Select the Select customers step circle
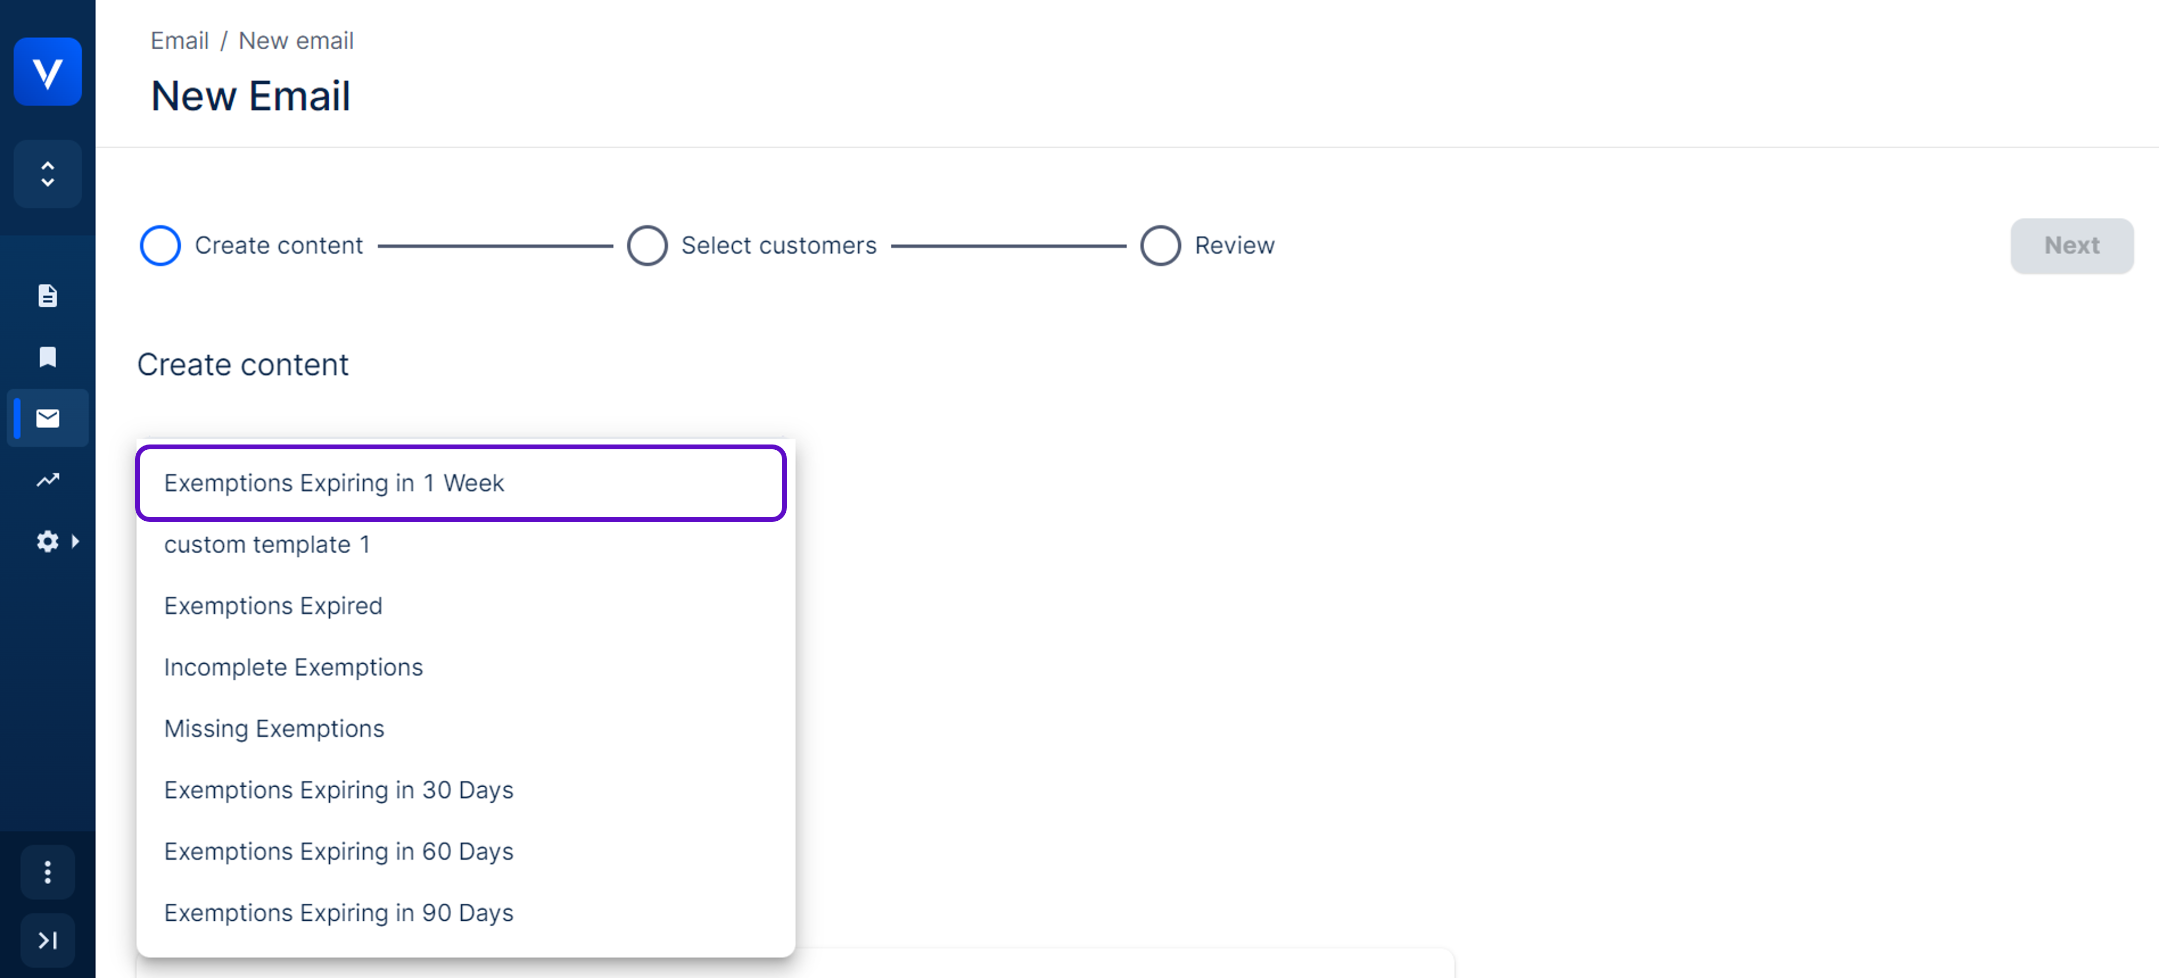Viewport: 2159px width, 978px height. coord(647,245)
